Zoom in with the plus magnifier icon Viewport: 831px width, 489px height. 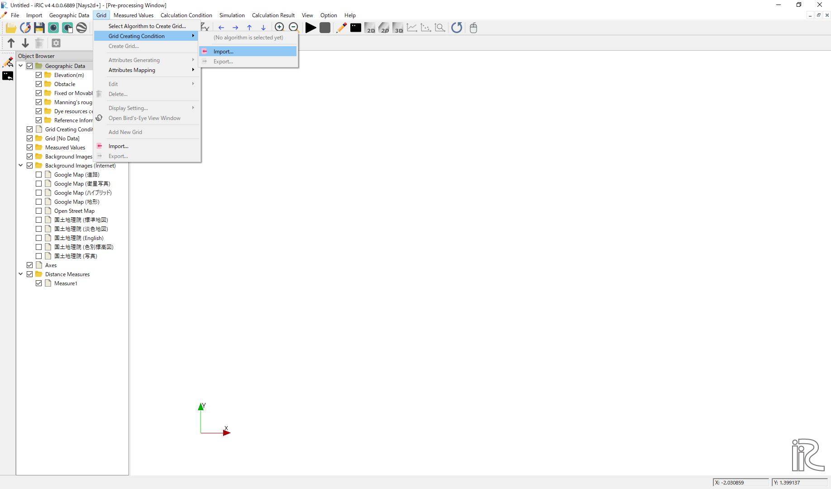[x=280, y=27]
